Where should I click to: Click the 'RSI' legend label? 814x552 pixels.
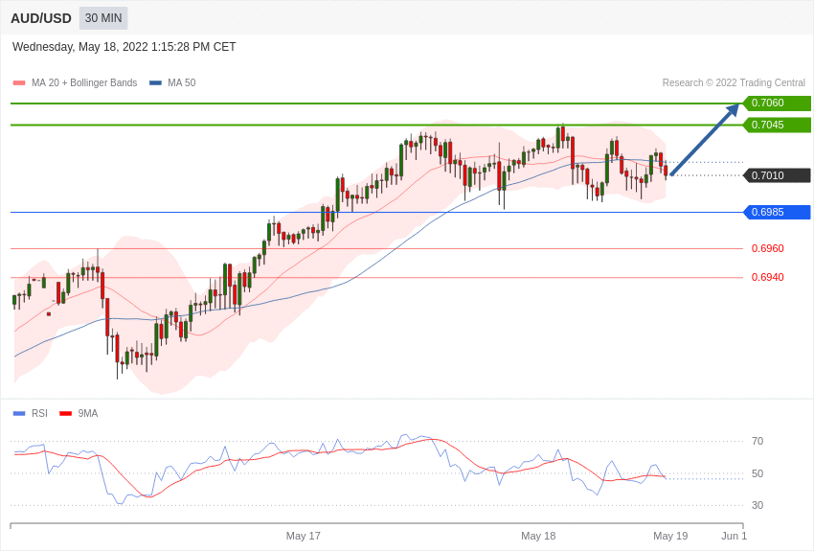[39, 413]
